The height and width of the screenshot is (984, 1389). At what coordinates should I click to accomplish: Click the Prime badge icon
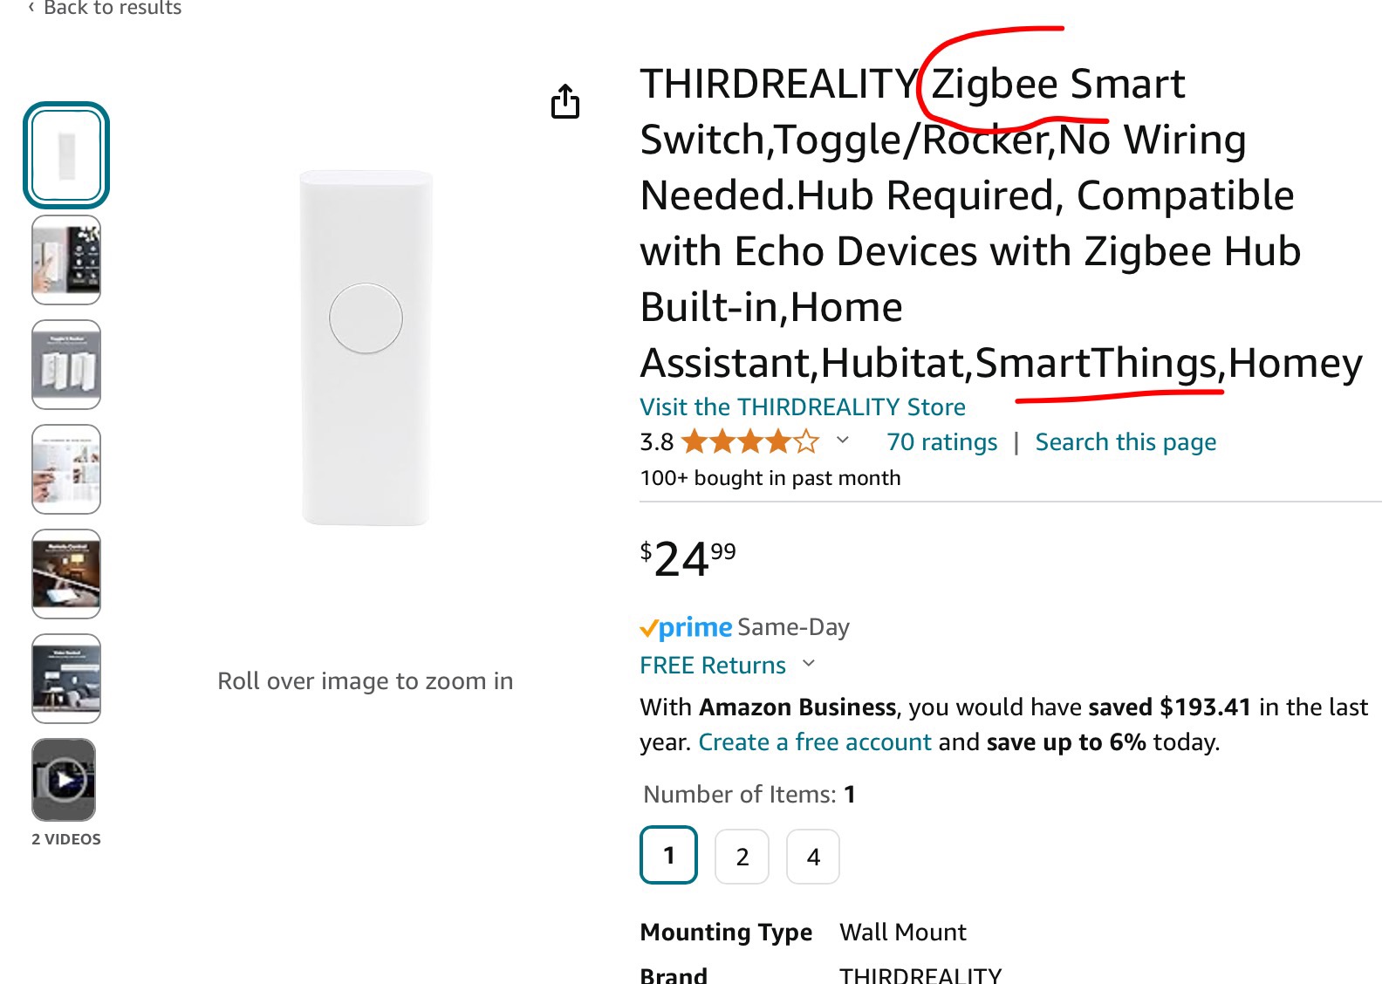[685, 626]
